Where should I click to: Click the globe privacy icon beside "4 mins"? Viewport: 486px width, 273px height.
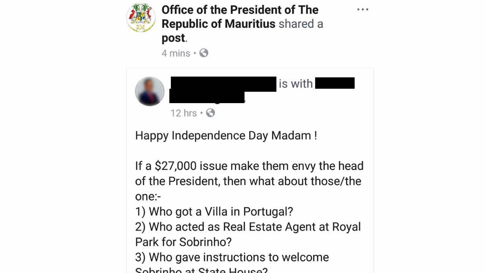(204, 53)
